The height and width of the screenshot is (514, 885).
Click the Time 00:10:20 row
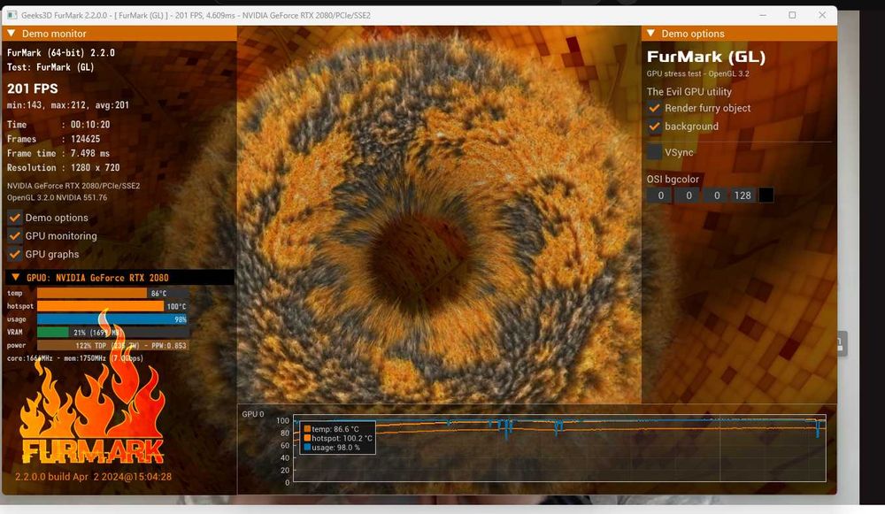58,124
